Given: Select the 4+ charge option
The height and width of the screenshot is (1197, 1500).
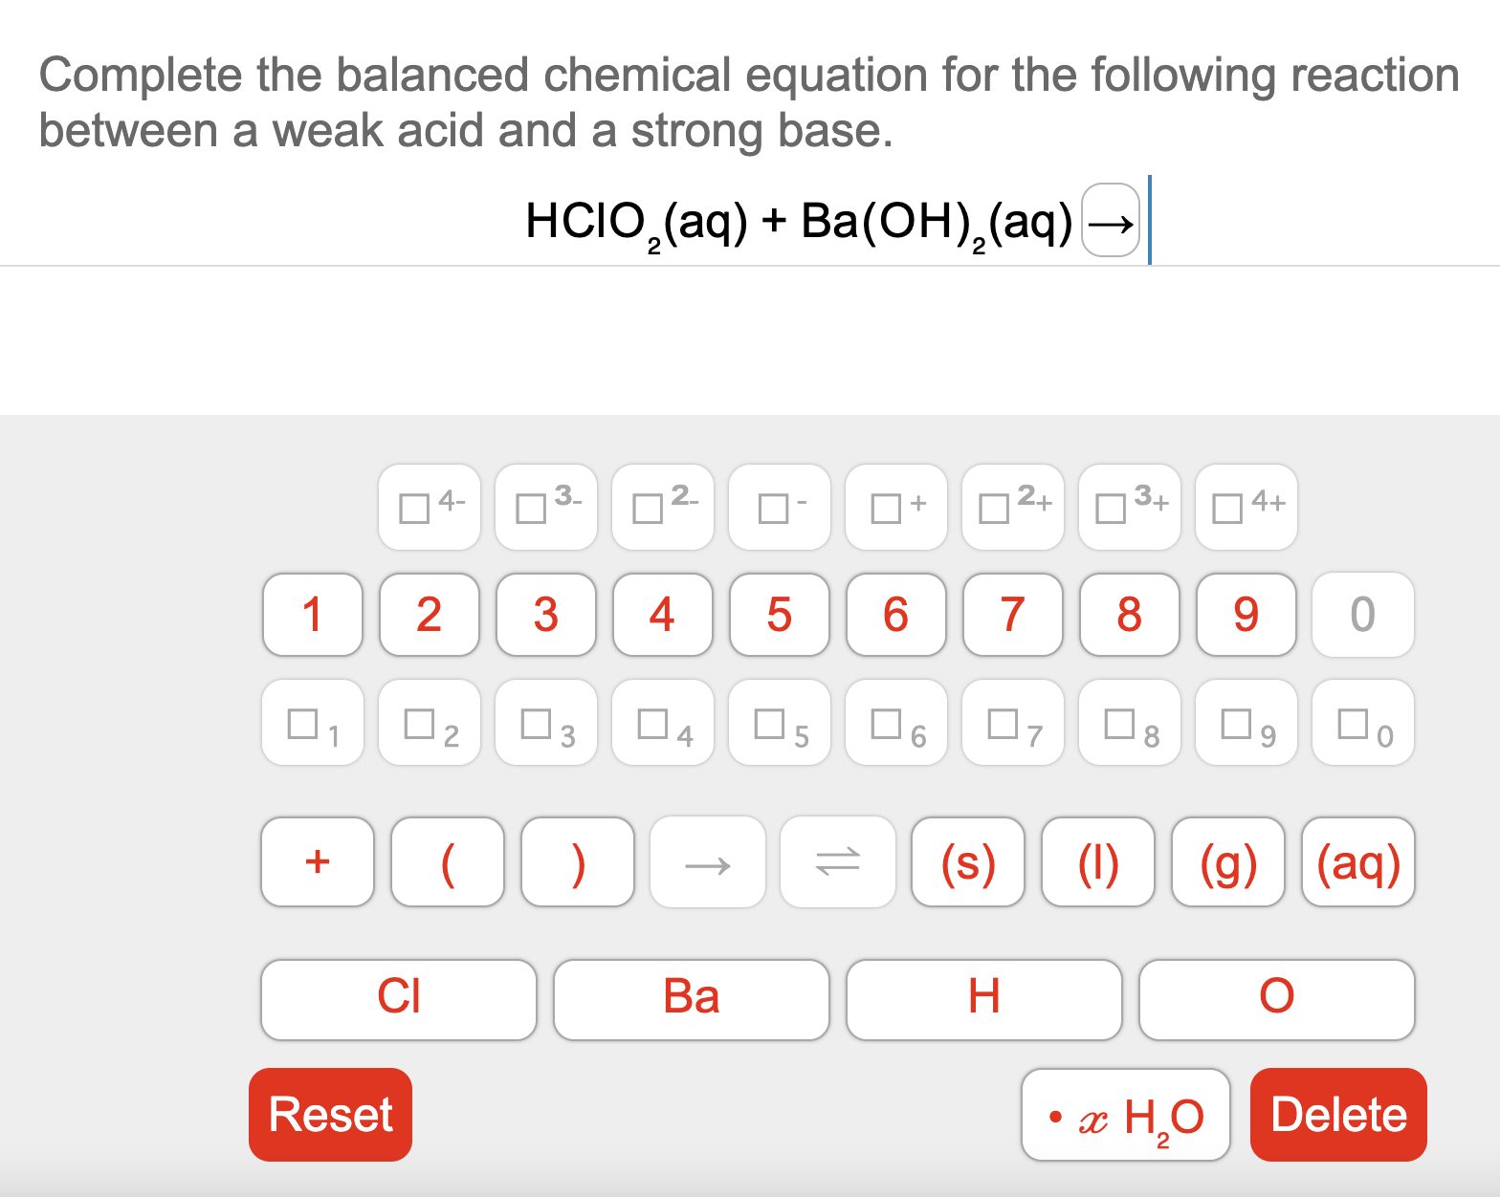Looking at the screenshot, I should pos(1246,508).
